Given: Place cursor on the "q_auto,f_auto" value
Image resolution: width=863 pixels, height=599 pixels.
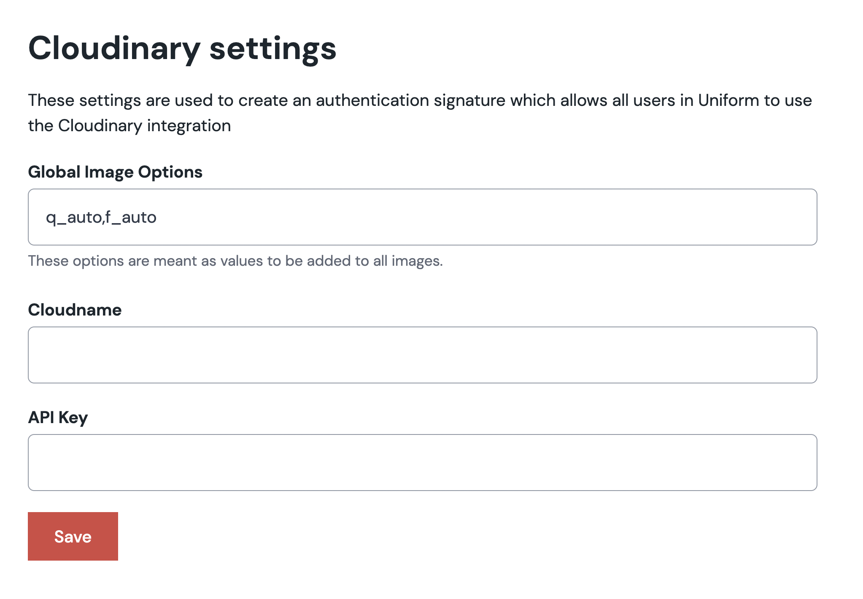Looking at the screenshot, I should coord(101,218).
